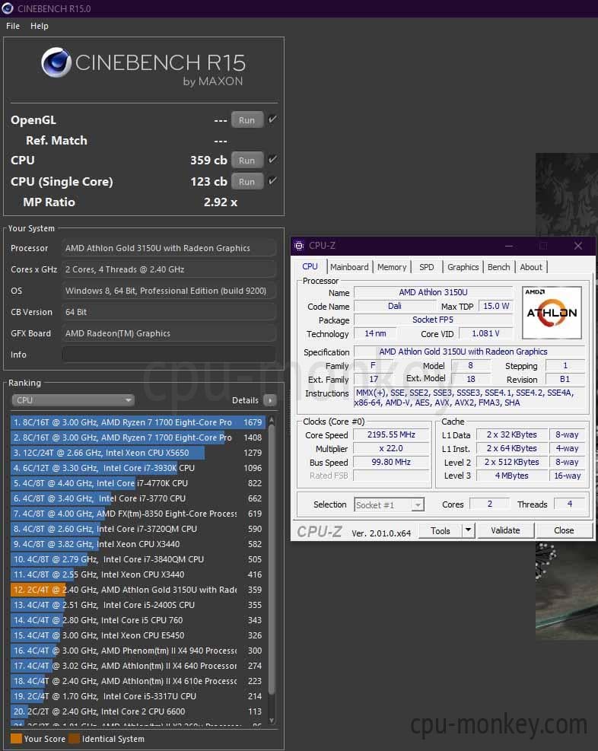
Task: Run the CPU Single Core benchmark
Action: click(247, 181)
